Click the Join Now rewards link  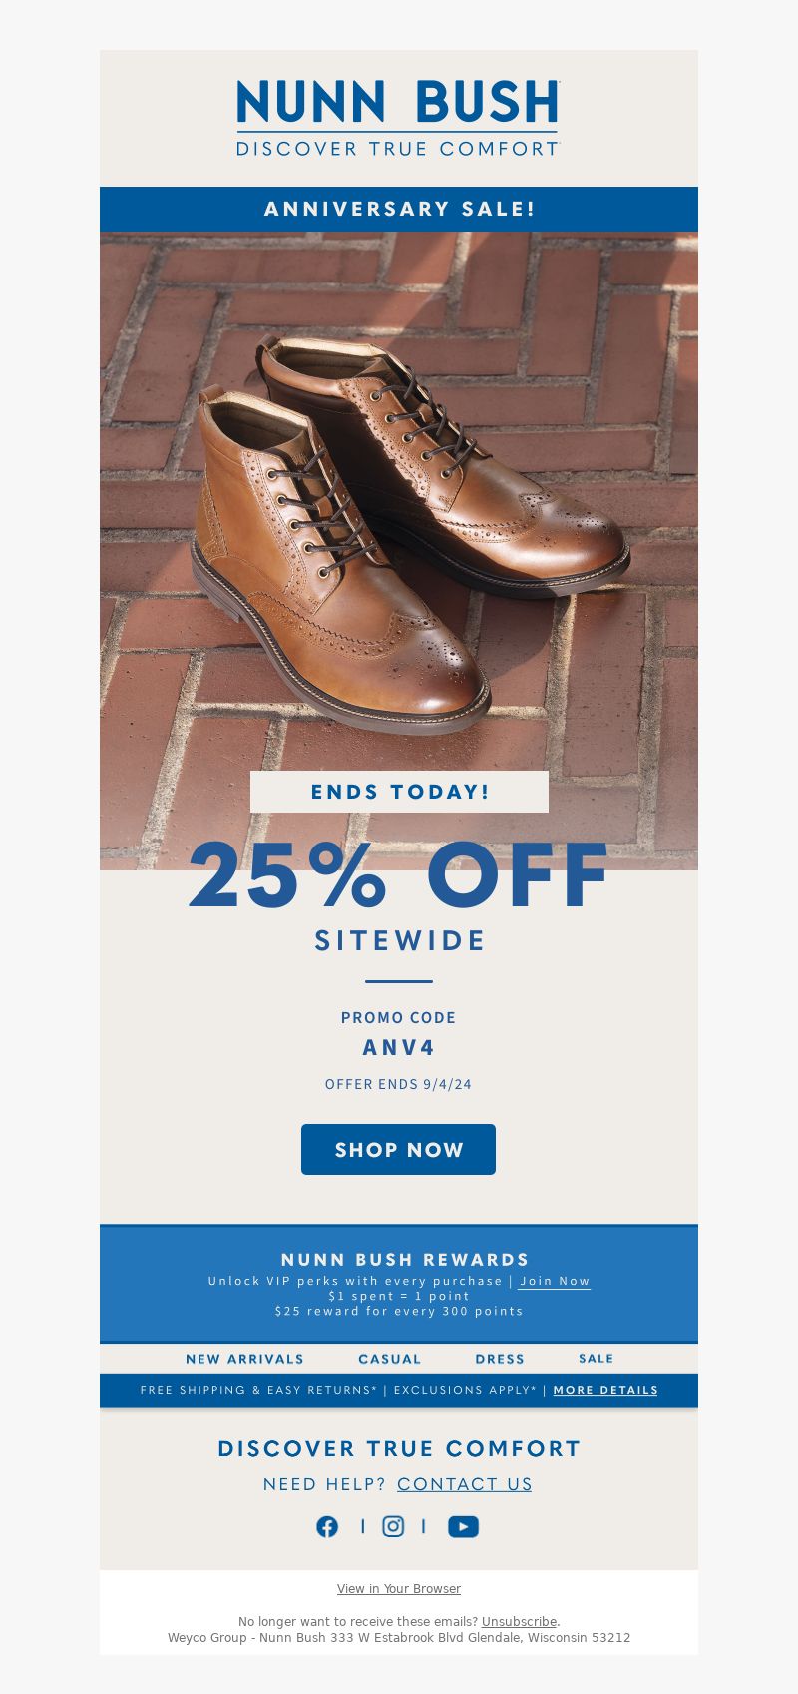(555, 1281)
